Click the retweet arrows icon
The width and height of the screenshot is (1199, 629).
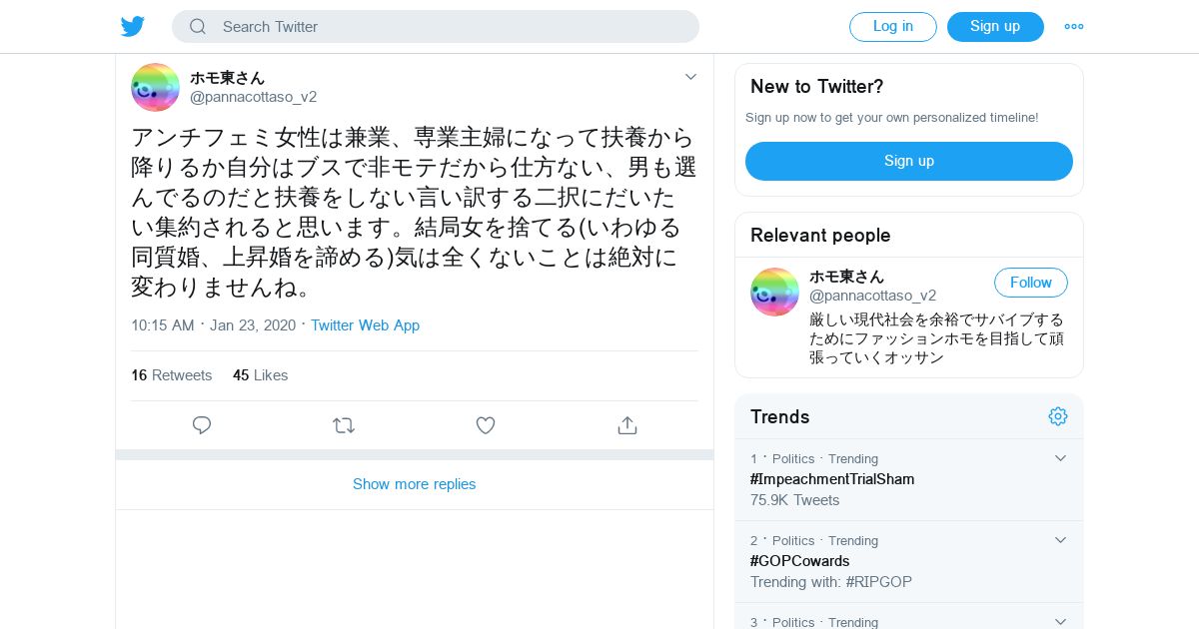click(x=344, y=425)
